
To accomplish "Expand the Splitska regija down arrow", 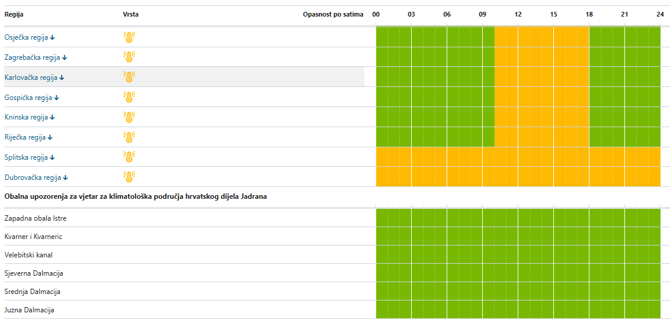I will [52, 157].
